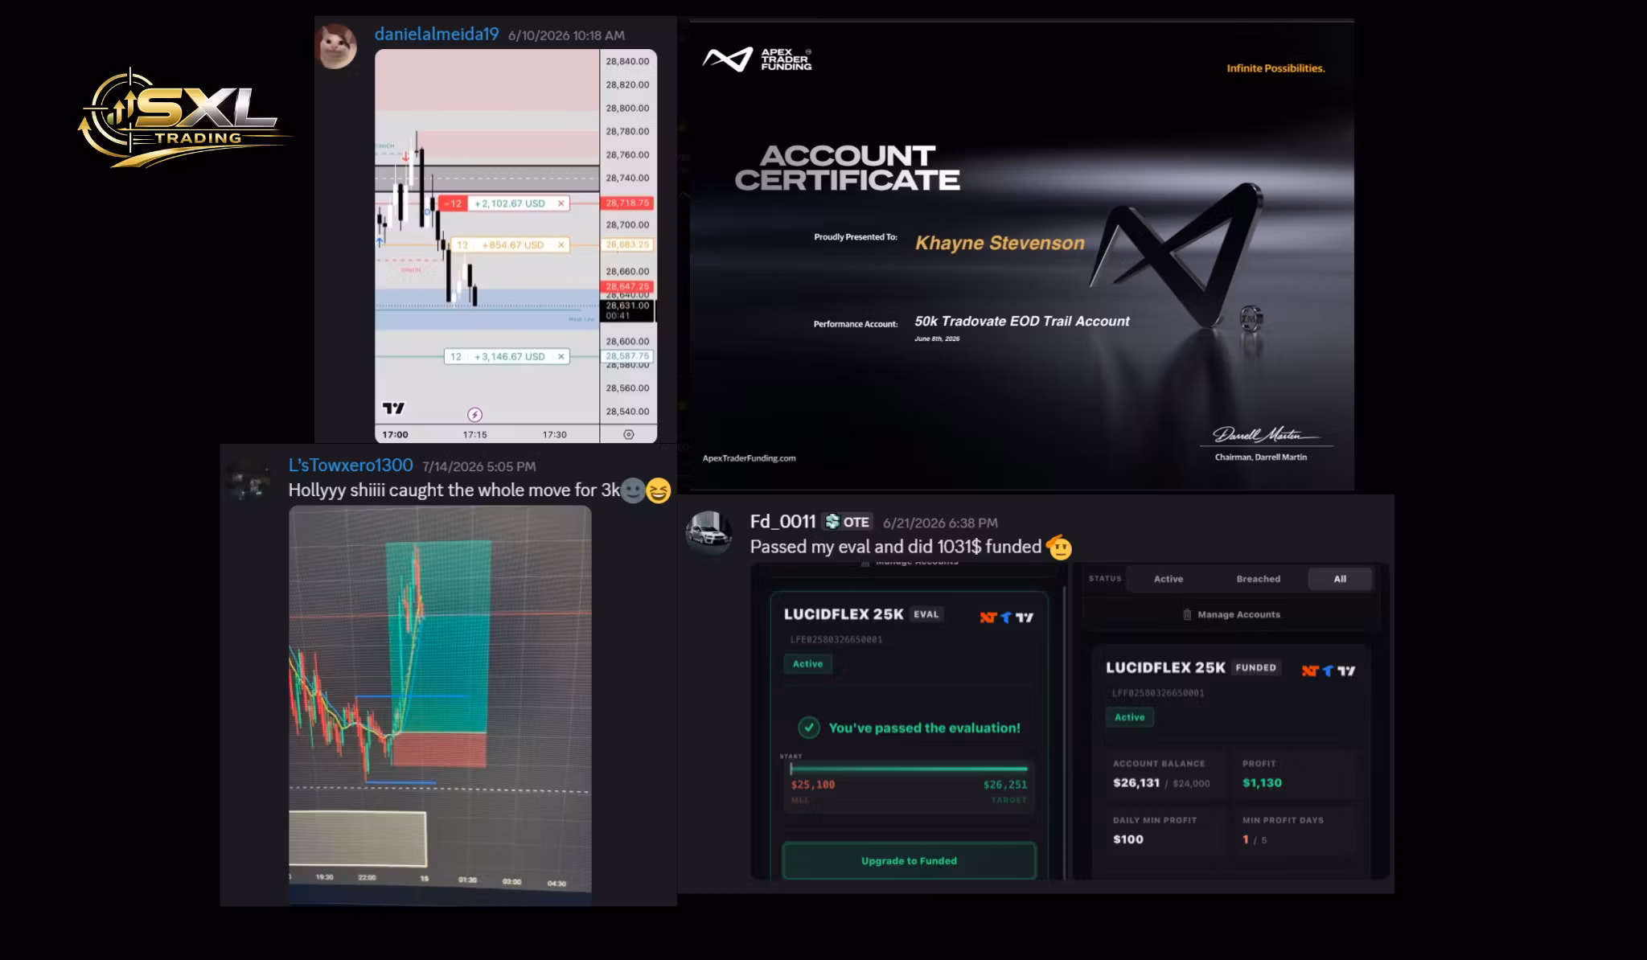Click the Tradovate icon on funded card
The height and width of the screenshot is (960, 1647).
point(1328,671)
